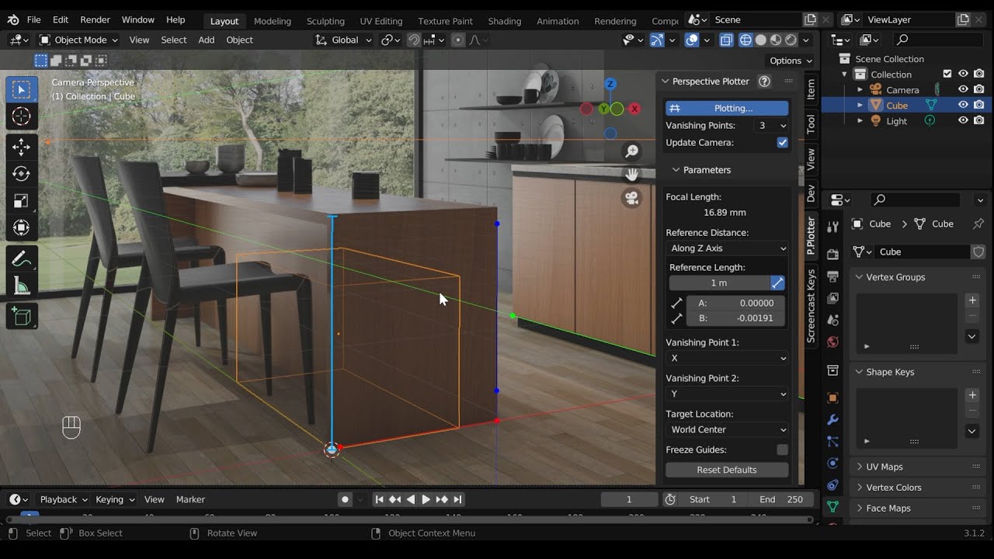Hide the Light object with its eye icon
Screen dimensions: 994x559
(963, 120)
